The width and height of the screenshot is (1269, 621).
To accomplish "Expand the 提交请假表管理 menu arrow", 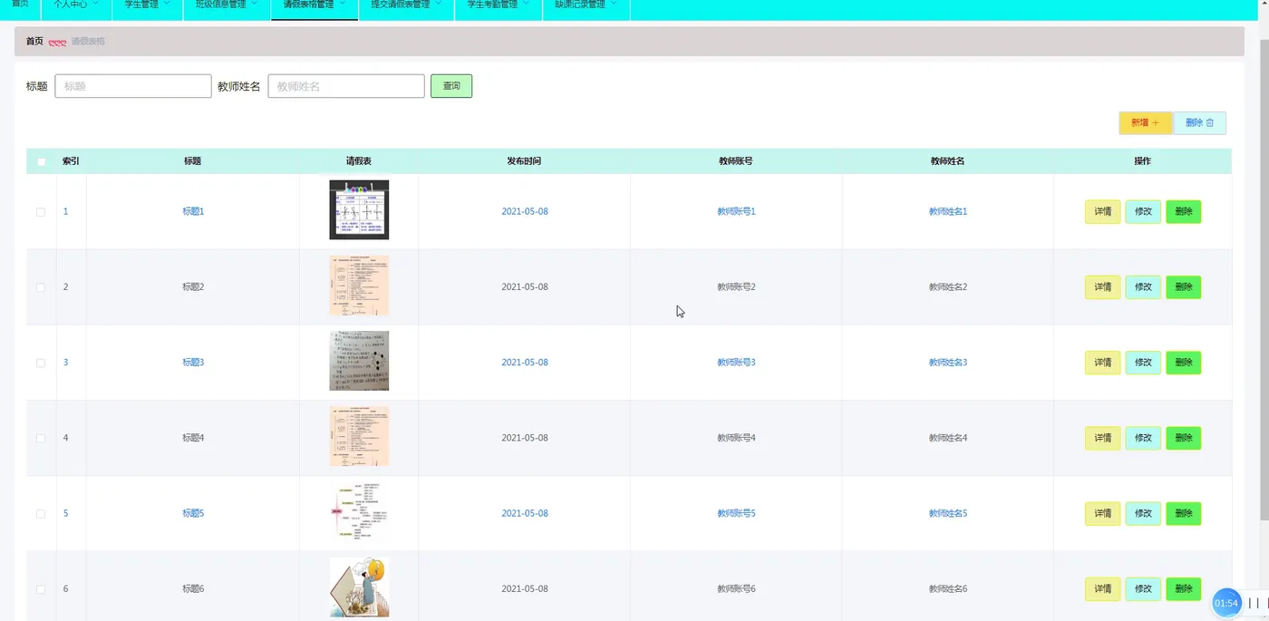I will pyautogui.click(x=439, y=5).
